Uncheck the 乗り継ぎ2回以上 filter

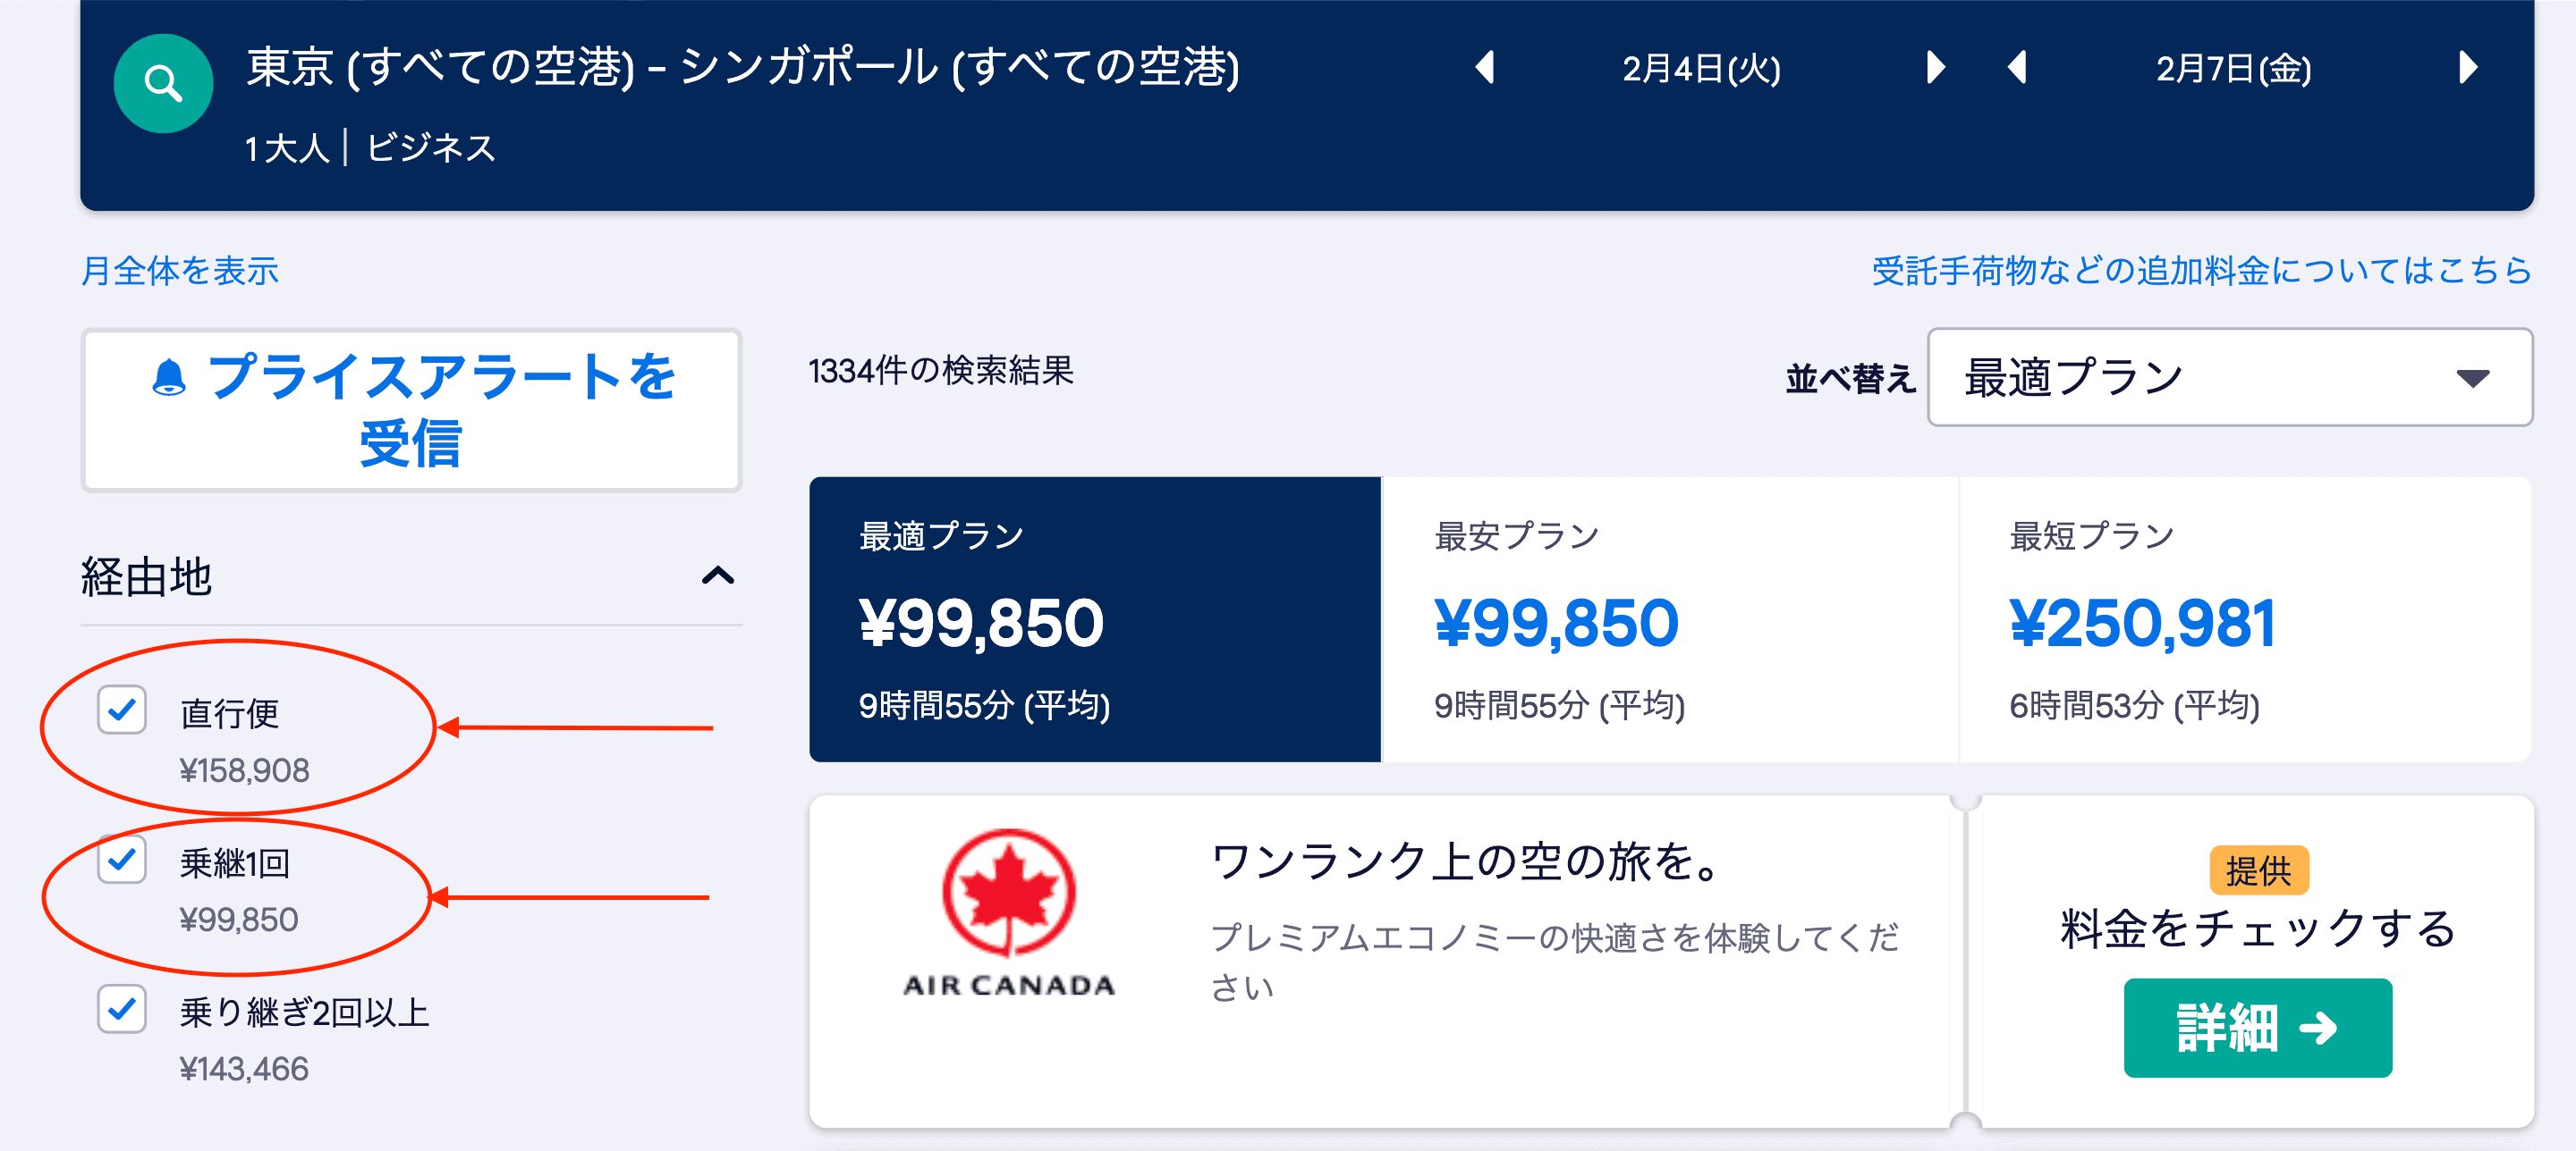point(121,1011)
